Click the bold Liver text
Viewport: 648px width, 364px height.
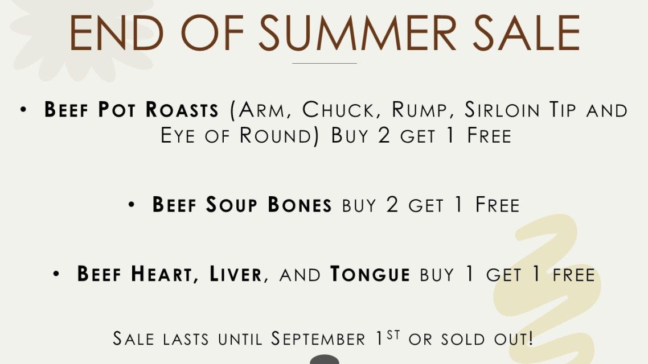(x=236, y=274)
